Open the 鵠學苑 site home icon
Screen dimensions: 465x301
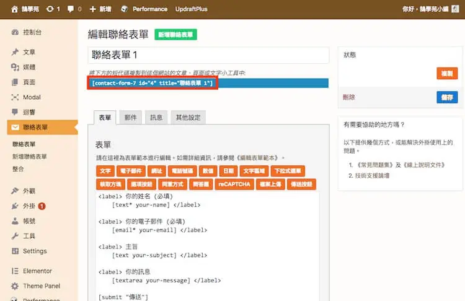pyautogui.click(x=14, y=9)
